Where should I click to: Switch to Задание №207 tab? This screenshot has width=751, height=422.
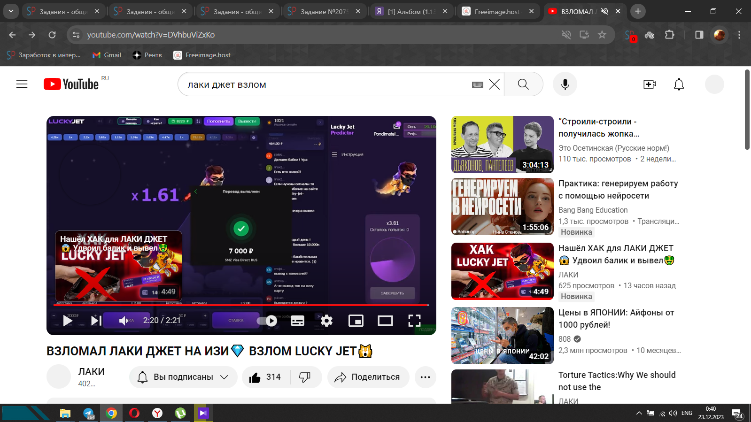pyautogui.click(x=325, y=11)
